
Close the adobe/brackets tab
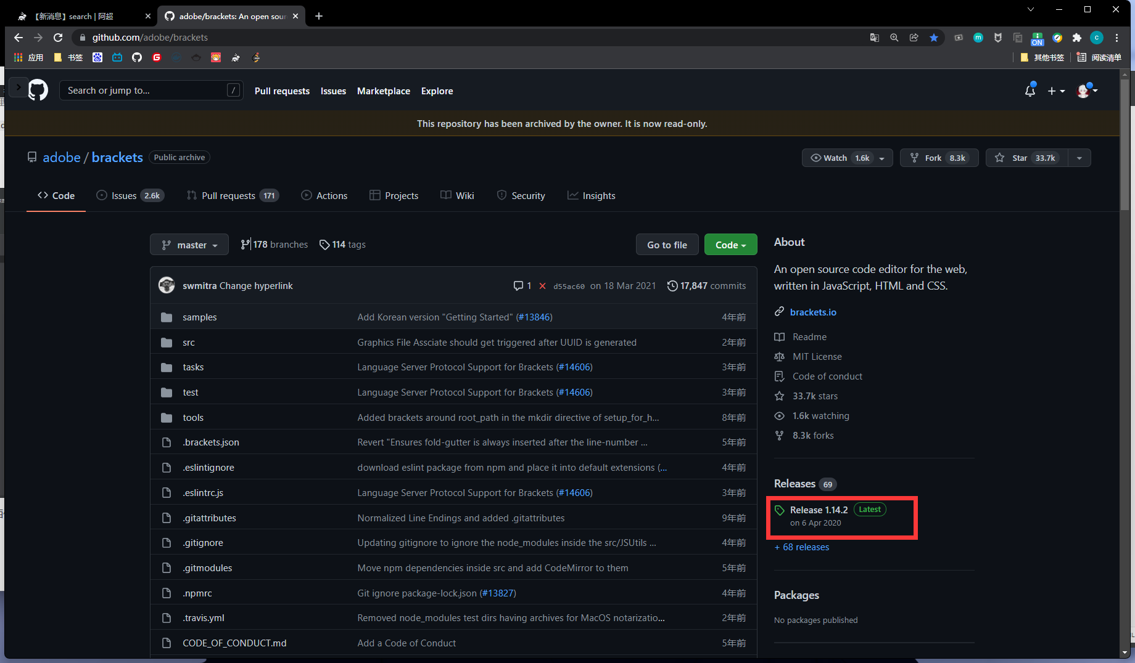point(295,16)
